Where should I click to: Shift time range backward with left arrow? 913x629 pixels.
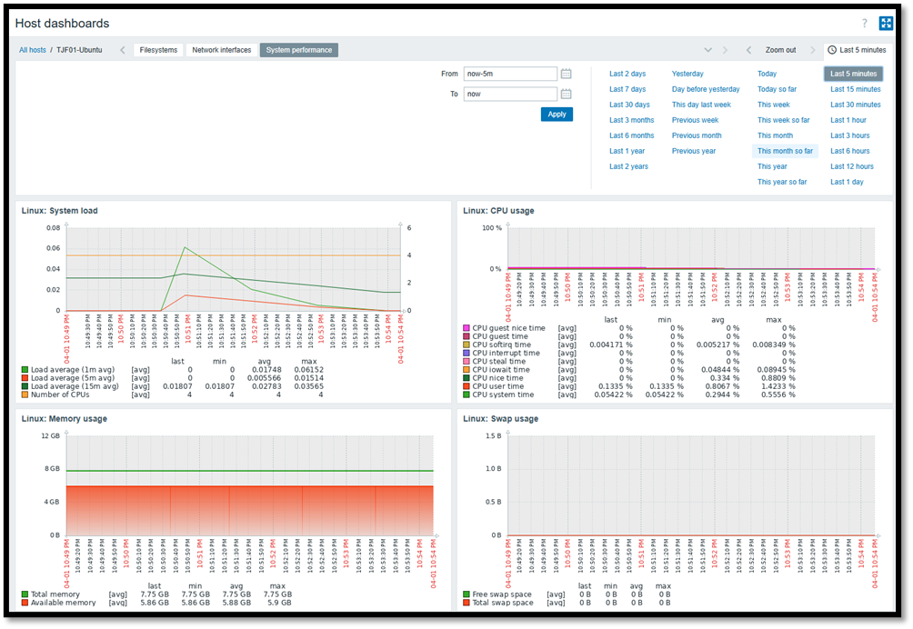[x=748, y=50]
